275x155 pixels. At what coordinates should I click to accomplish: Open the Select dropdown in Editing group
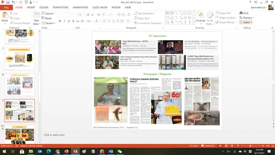point(246,22)
